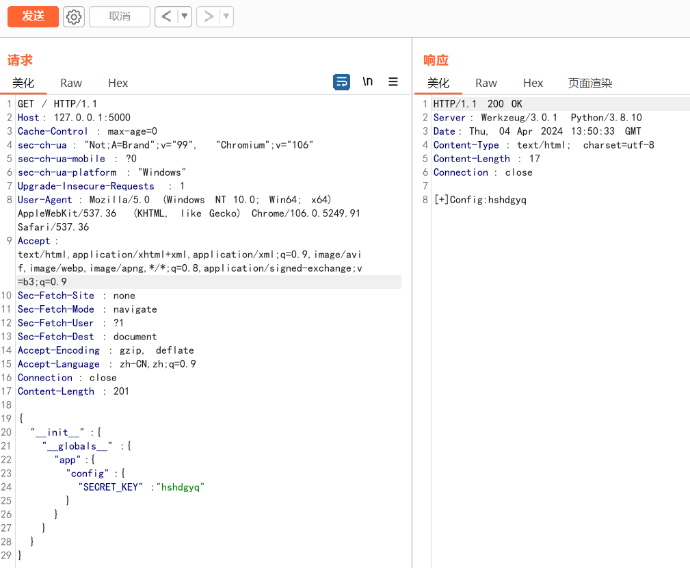Viewport: 690px width, 568px height.
Task: Switch request view to the Hex tab
Action: click(x=118, y=83)
